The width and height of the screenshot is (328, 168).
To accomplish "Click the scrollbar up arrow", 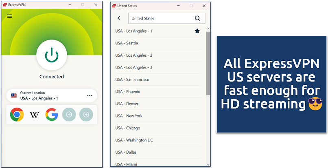I will click(208, 29).
